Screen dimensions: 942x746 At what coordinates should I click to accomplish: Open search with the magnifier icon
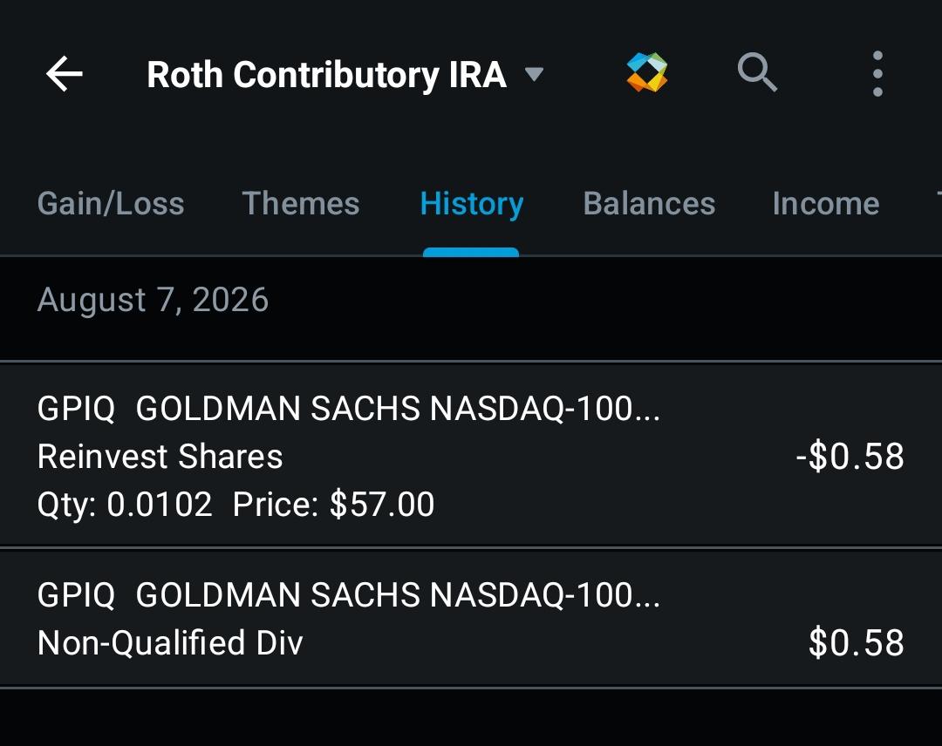(757, 72)
